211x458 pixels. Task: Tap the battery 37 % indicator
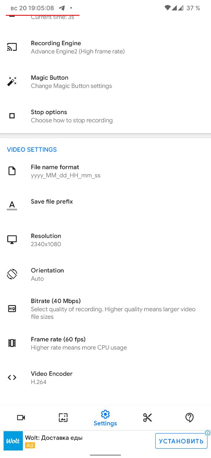193,8
